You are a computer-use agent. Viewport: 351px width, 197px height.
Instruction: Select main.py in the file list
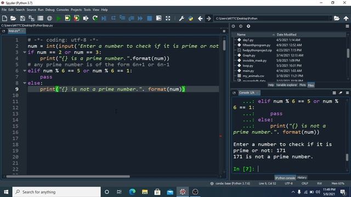[x=248, y=71]
